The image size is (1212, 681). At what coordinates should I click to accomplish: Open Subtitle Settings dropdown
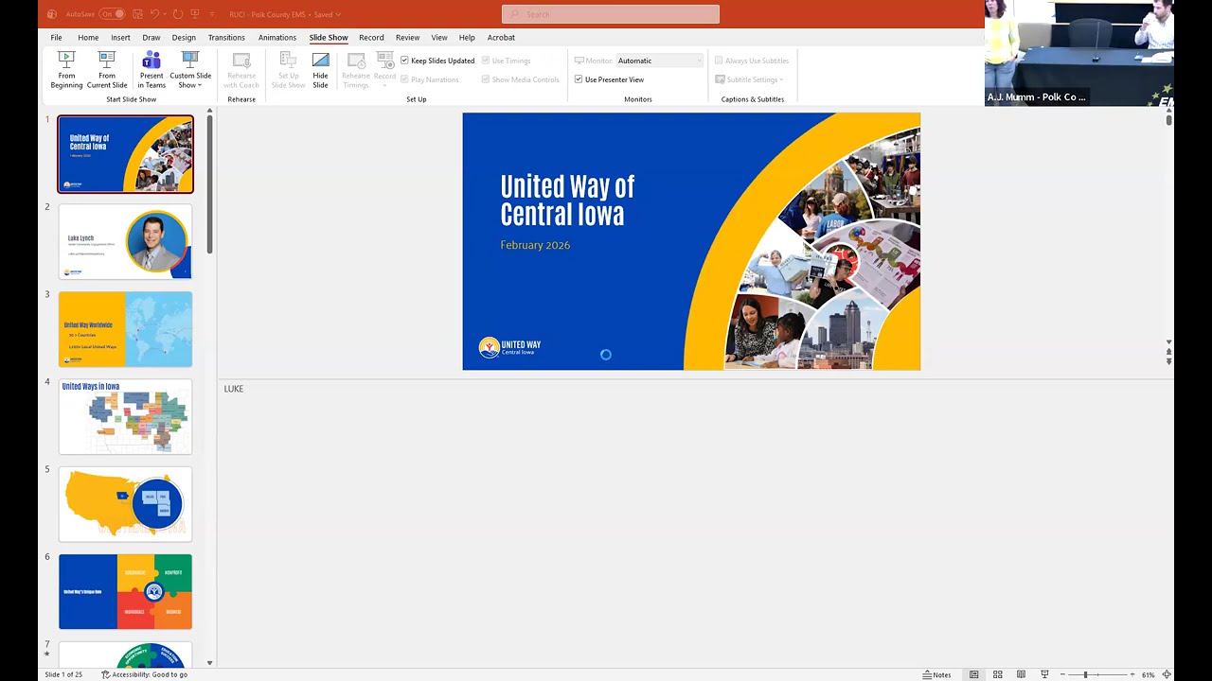point(750,79)
